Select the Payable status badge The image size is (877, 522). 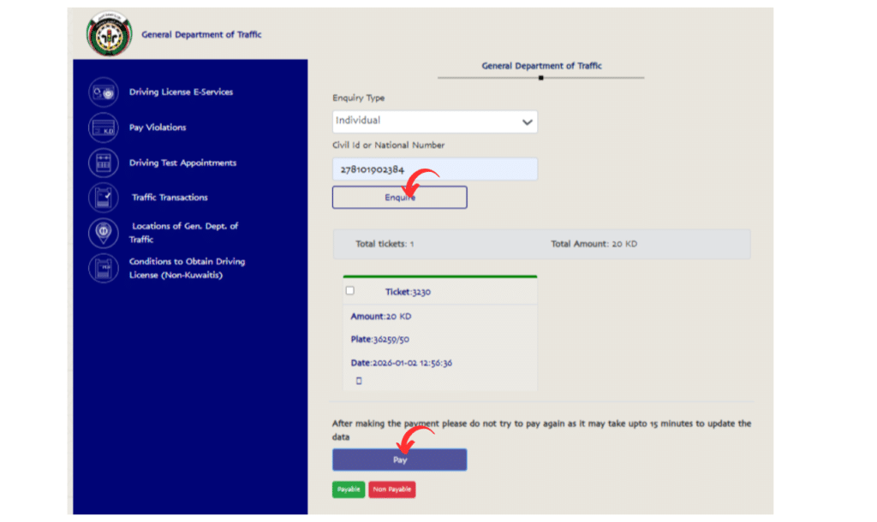point(349,489)
